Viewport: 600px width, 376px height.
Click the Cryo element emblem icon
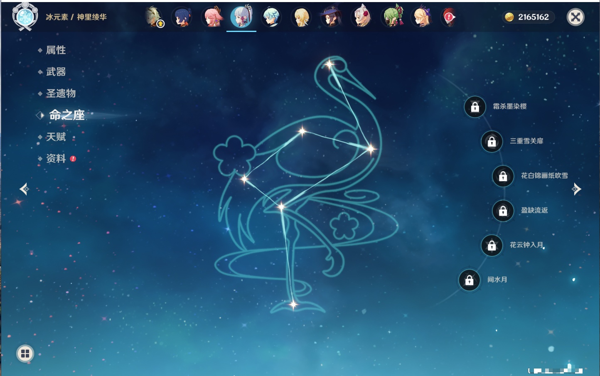pos(25,17)
